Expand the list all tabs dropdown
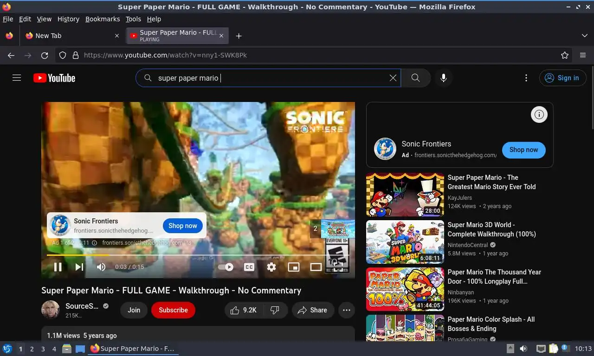594x356 pixels. point(584,36)
